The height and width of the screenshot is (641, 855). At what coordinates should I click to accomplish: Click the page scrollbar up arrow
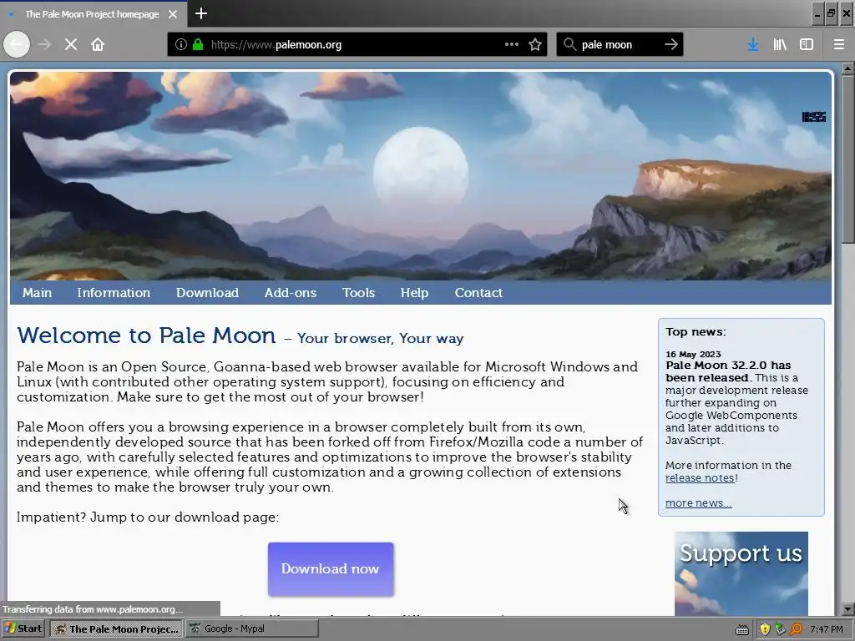coord(847,69)
